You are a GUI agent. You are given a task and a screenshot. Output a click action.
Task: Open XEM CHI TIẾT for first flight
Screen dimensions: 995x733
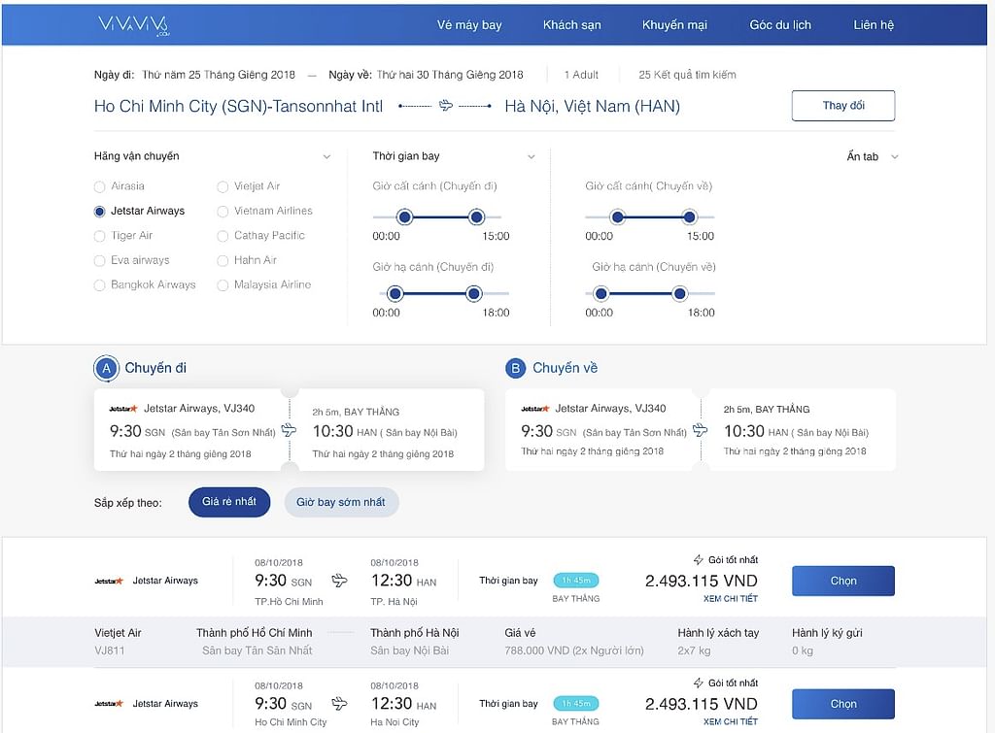click(730, 599)
